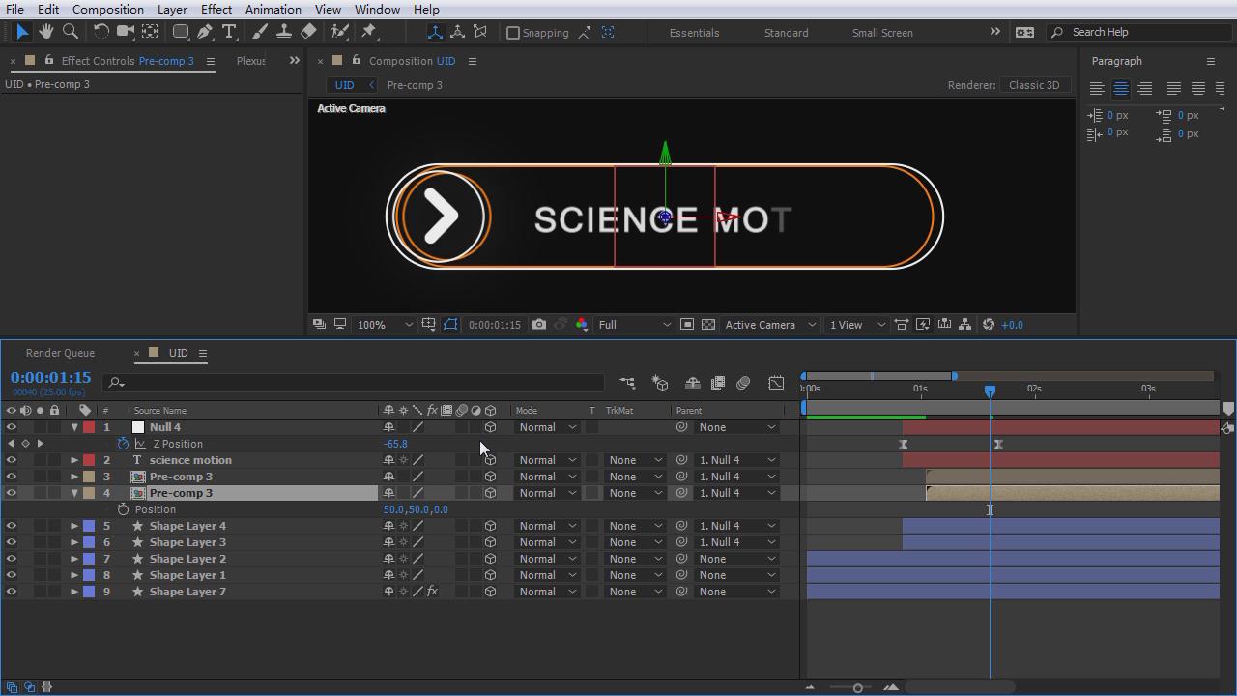
Task: Open composition flowchart from viewer bar
Action: pyautogui.click(x=965, y=325)
